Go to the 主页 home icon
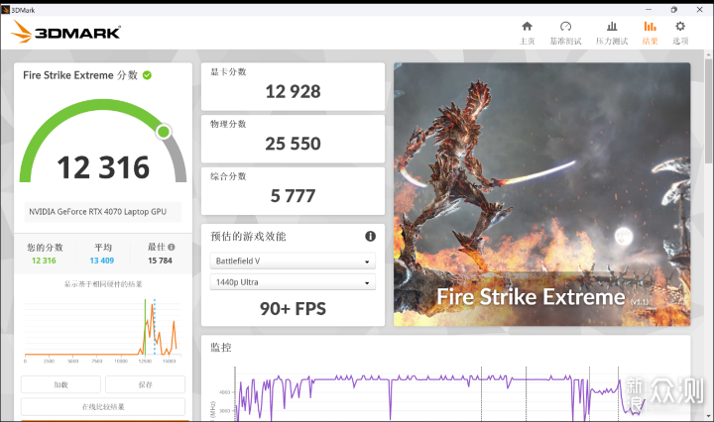 (527, 27)
